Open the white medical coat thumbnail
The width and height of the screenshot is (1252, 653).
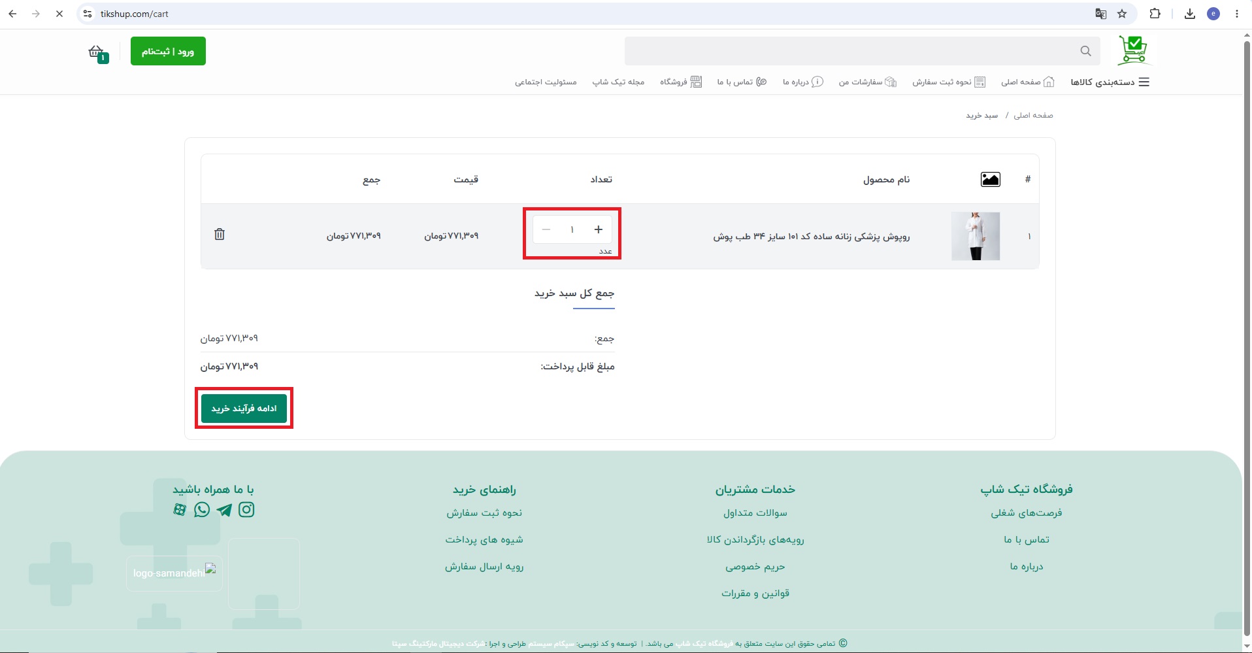coord(976,236)
